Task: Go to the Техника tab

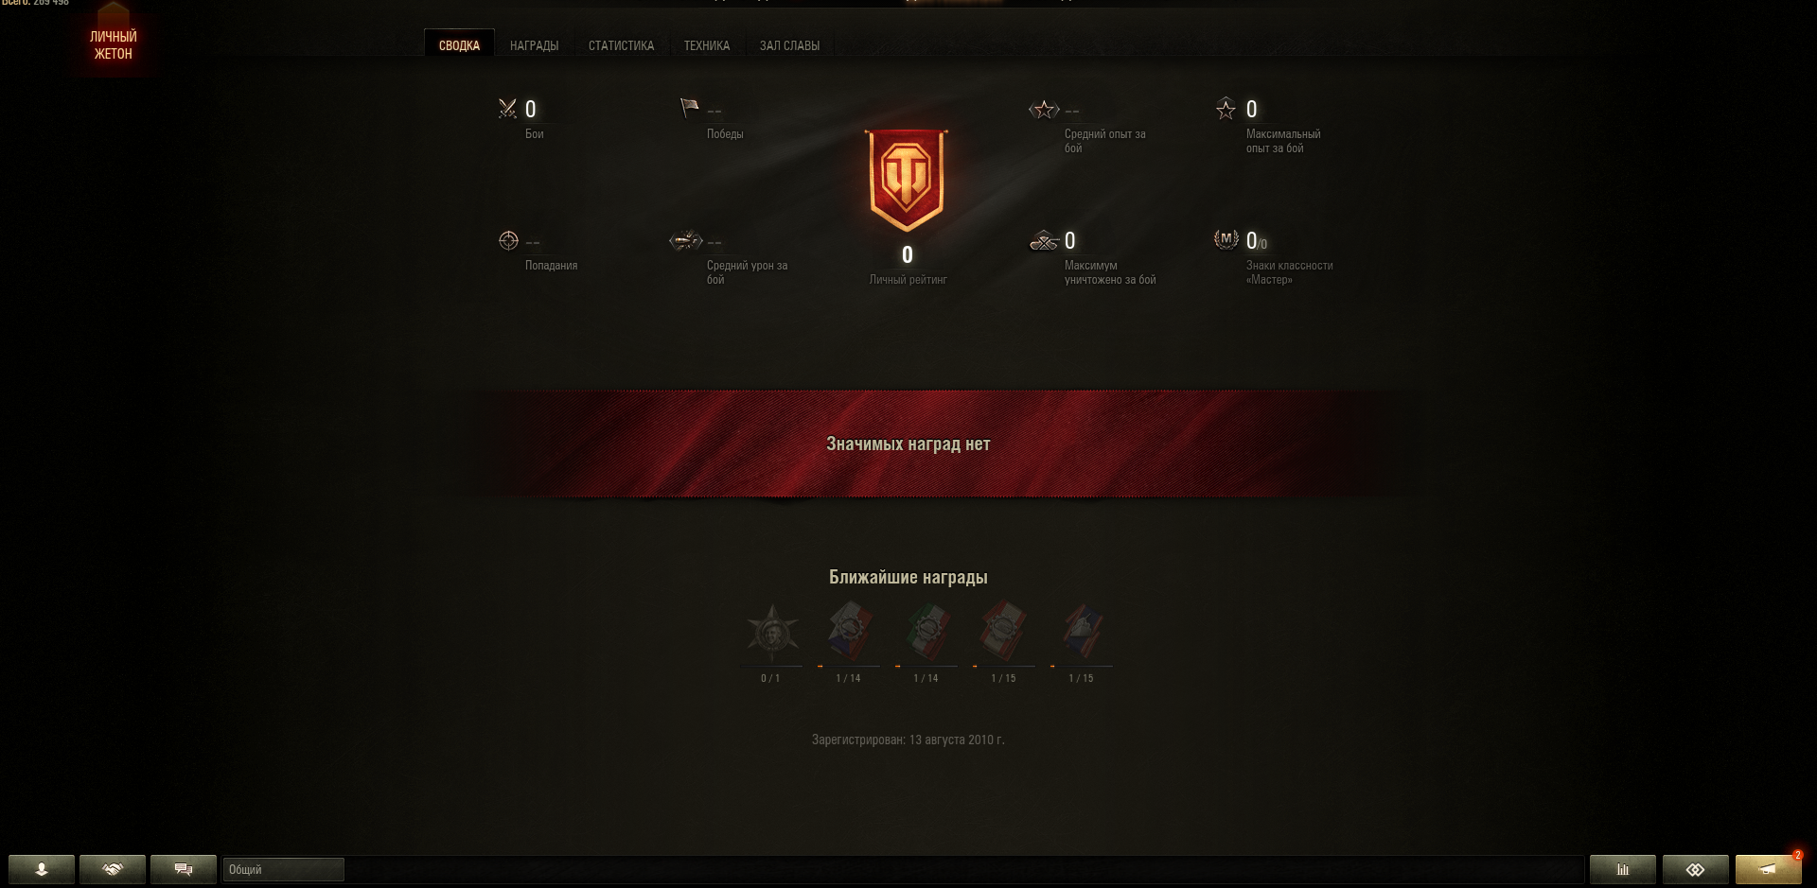Action: (707, 45)
